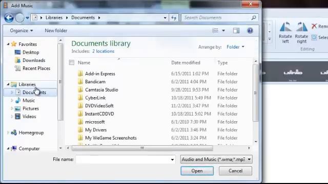The height and width of the screenshot is (184, 328).
Task: Click Rotate right in Movie Maker ribbon
Action: 301,33
